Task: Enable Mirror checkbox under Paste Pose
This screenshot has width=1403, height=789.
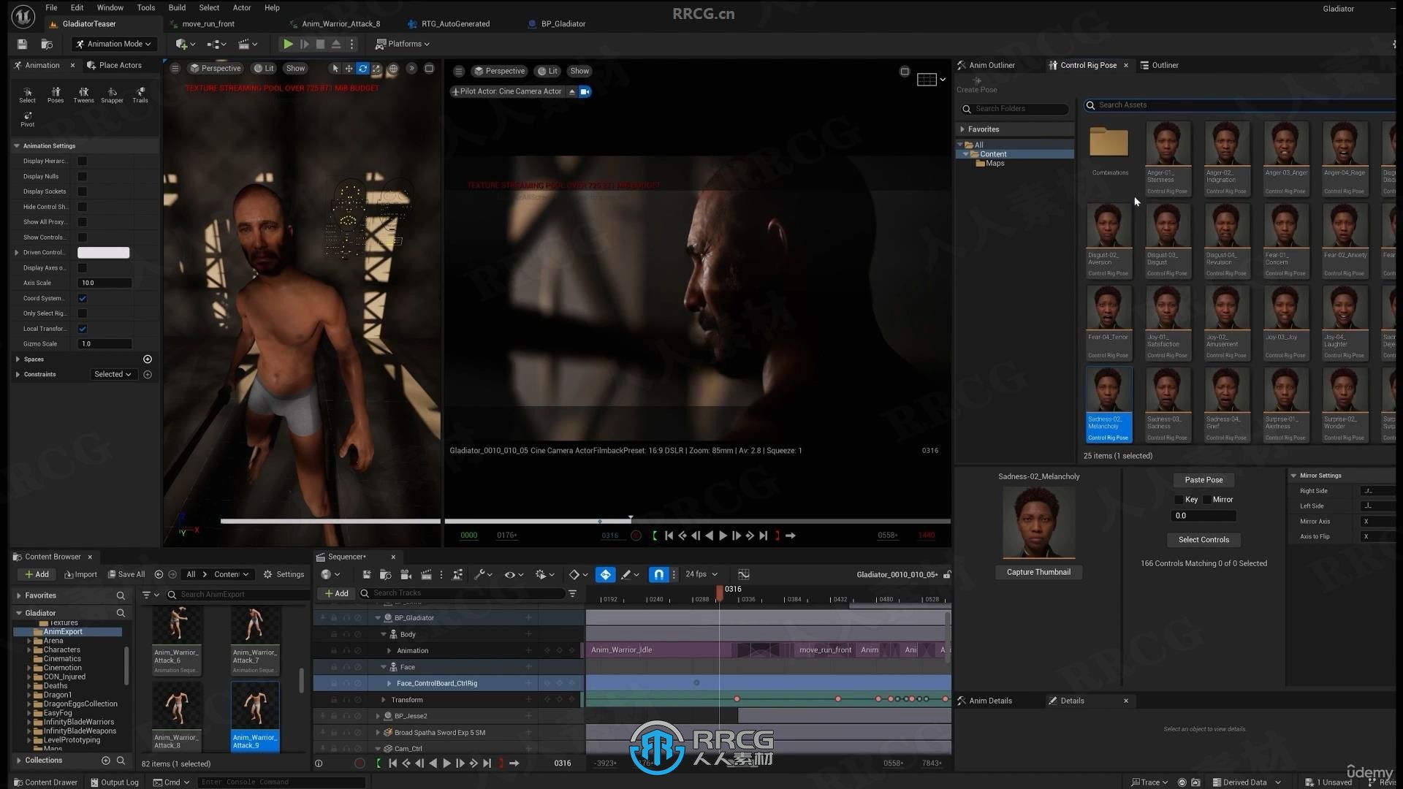Action: tap(1207, 500)
